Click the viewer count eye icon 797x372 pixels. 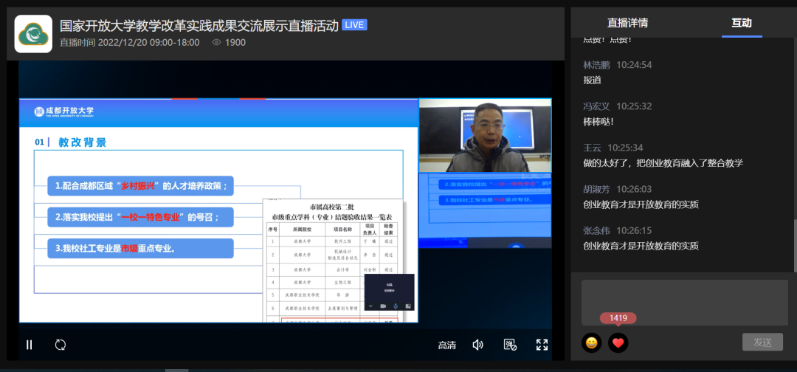pyautogui.click(x=217, y=43)
